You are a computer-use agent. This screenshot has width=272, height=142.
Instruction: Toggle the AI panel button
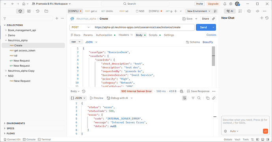(230, 11)
